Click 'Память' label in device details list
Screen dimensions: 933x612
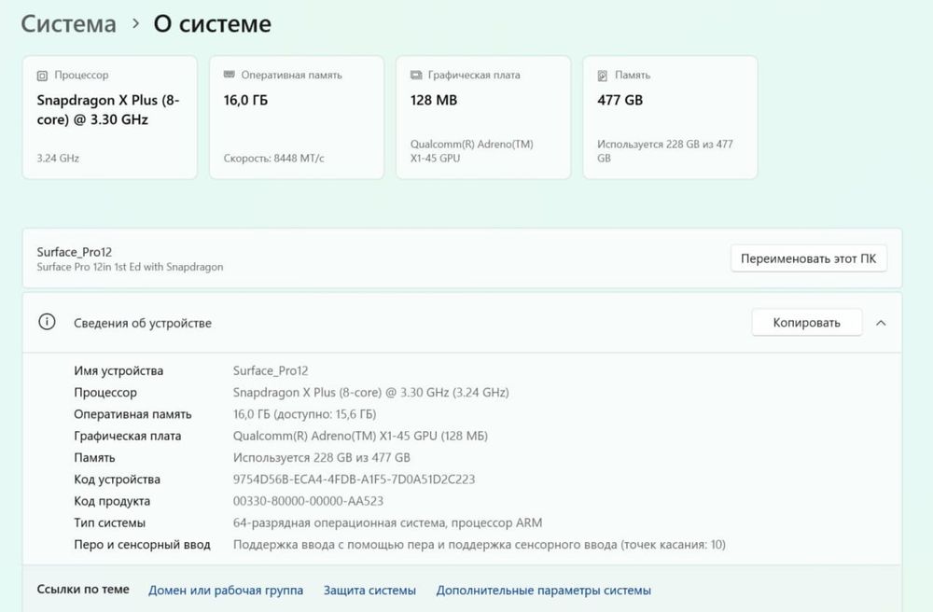[94, 457]
